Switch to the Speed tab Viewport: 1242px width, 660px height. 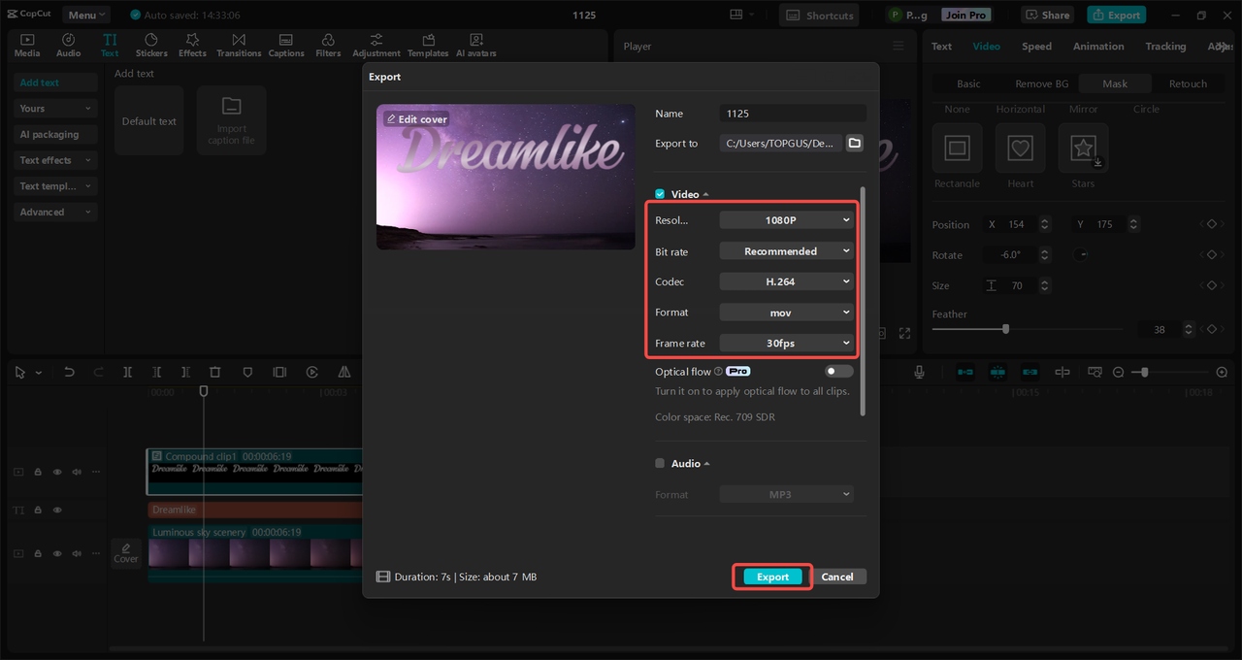(x=1036, y=46)
